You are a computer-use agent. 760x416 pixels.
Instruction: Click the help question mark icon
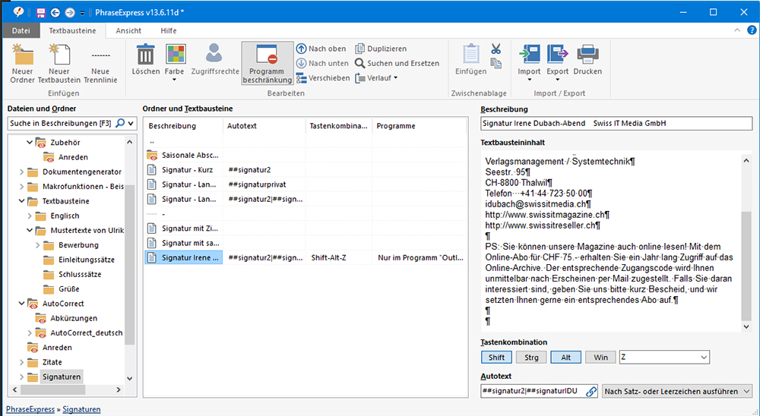tap(752, 30)
